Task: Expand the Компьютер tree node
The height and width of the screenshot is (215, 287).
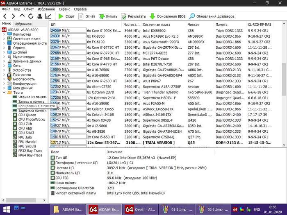Action: 4,34
